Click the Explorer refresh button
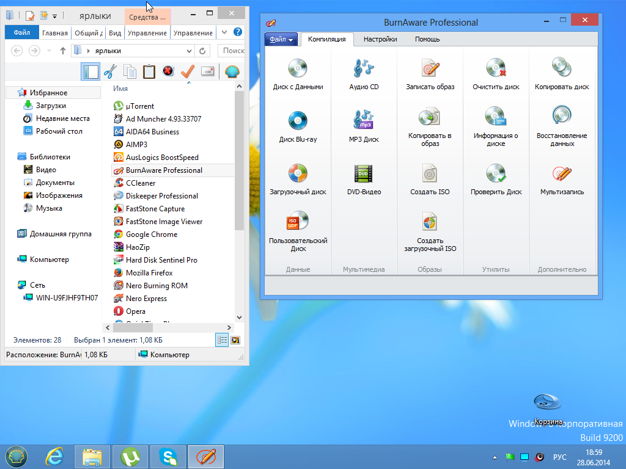This screenshot has width=626, height=469. point(202,51)
